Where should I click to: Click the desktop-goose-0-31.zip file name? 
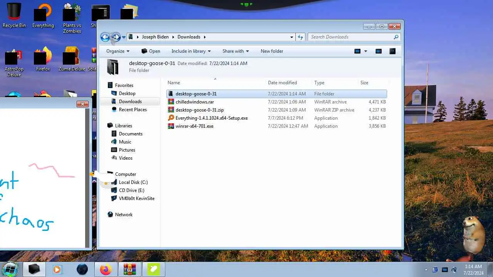coord(200,110)
